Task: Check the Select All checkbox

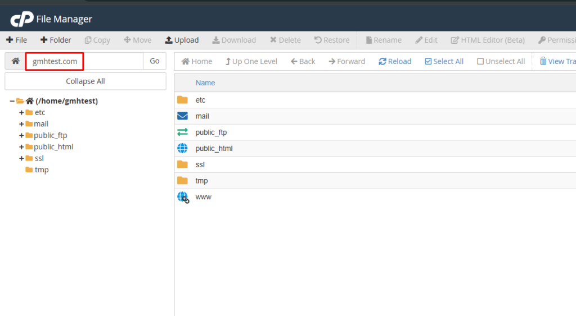Action: (428, 61)
